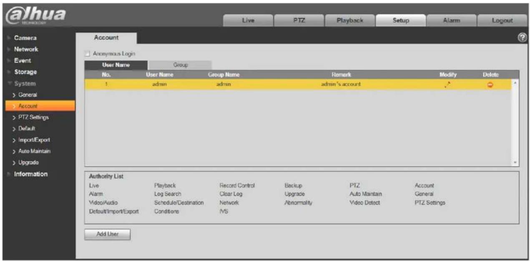
Task: Select the Setup tab
Action: tap(401, 20)
